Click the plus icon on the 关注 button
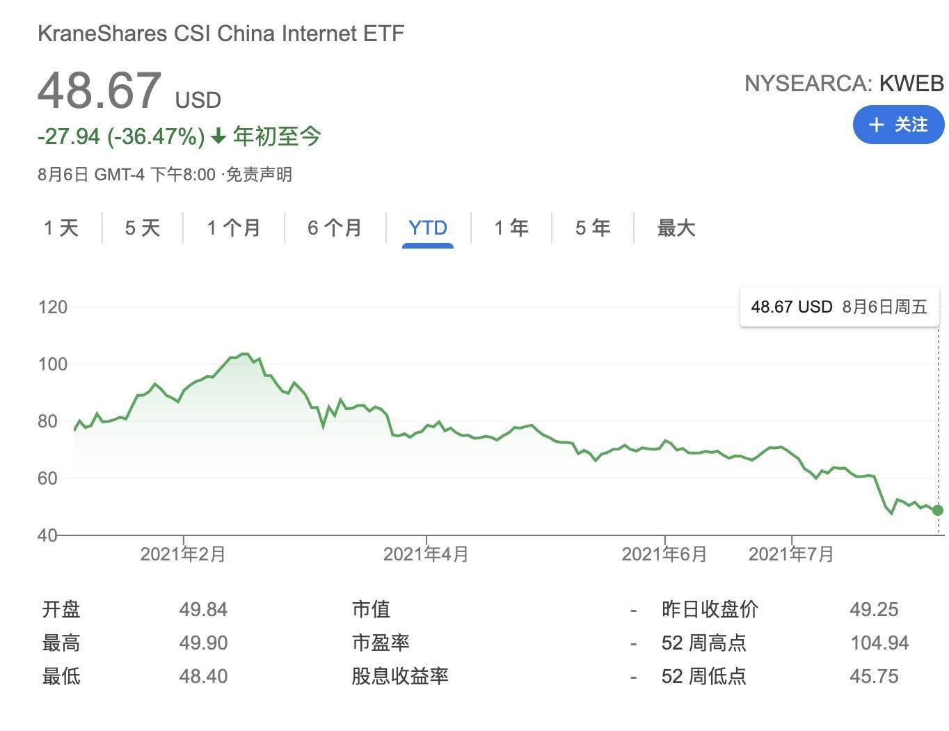This screenshot has width=949, height=731. [x=875, y=125]
